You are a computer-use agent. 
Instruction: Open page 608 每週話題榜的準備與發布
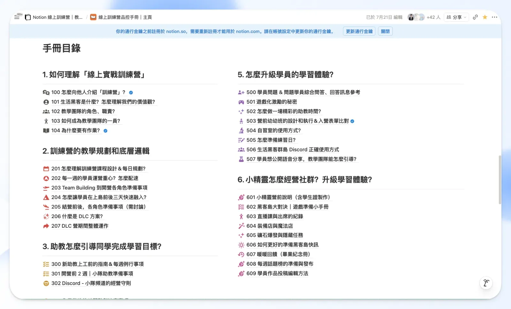tap(280, 264)
